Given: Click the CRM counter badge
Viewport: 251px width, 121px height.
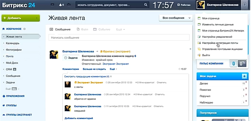Looking at the screenshot, I should 14,70.
